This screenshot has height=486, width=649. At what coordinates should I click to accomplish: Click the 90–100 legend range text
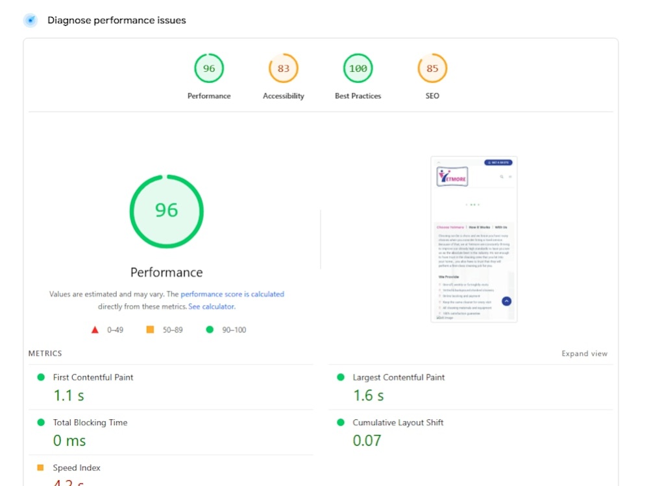(x=234, y=330)
